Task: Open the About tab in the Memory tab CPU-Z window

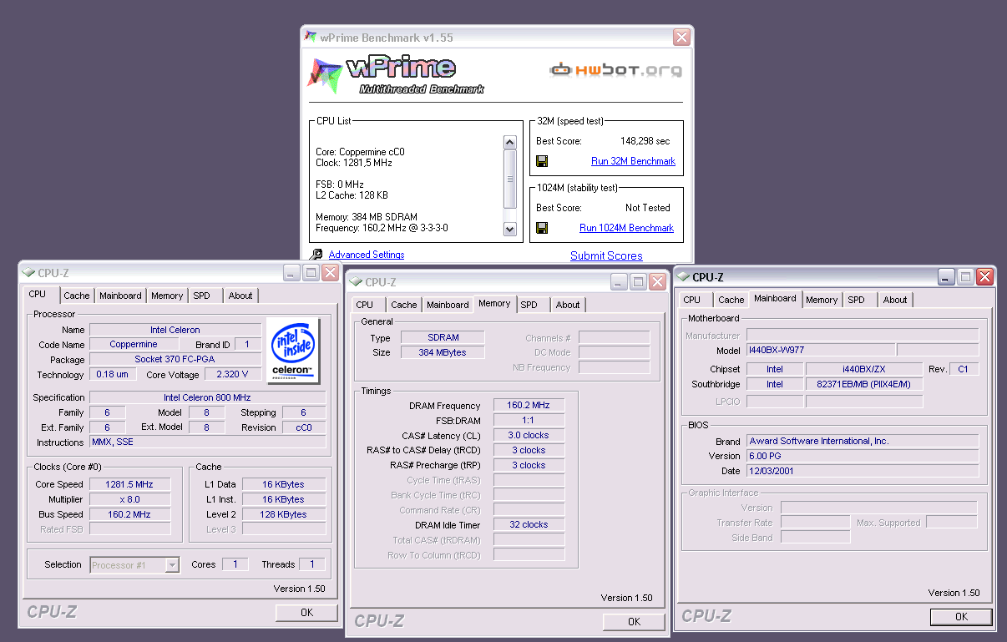Action: pyautogui.click(x=568, y=305)
